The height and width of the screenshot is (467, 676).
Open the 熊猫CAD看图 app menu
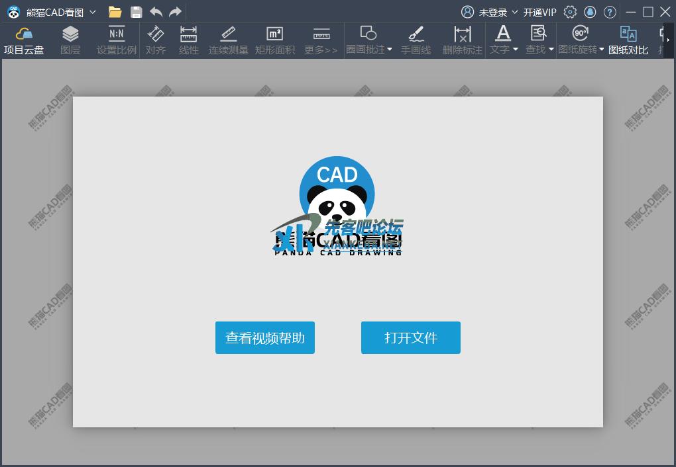click(92, 12)
